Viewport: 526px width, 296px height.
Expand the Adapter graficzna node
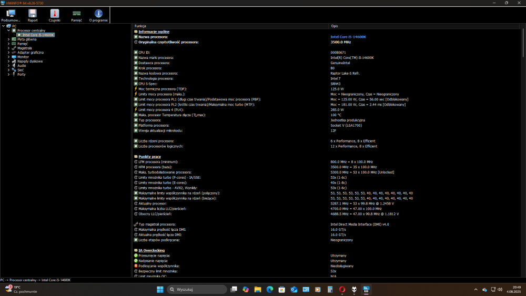point(8,53)
